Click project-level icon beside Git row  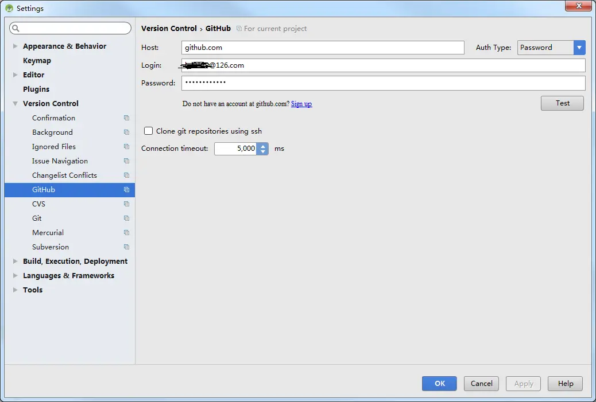pos(126,218)
